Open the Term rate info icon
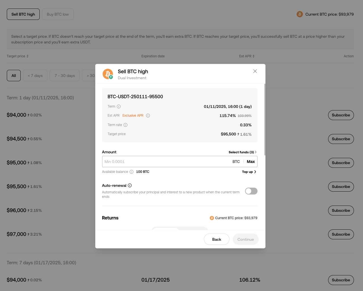 [x=126, y=125]
